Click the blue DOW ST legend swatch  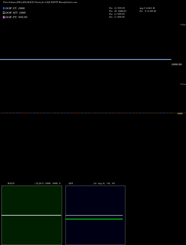4,8
